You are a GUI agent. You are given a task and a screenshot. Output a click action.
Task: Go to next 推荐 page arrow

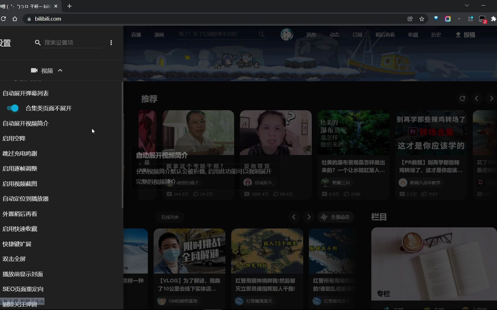click(x=492, y=98)
